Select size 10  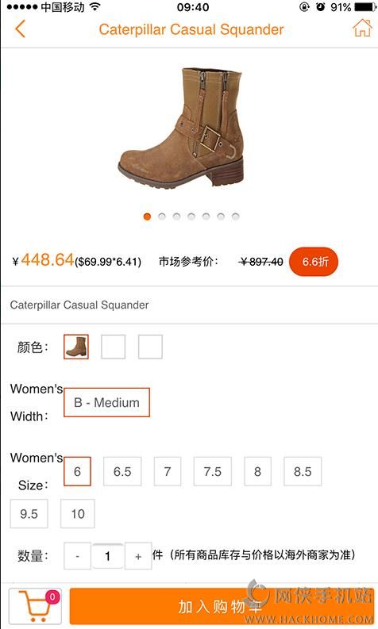[78, 514]
